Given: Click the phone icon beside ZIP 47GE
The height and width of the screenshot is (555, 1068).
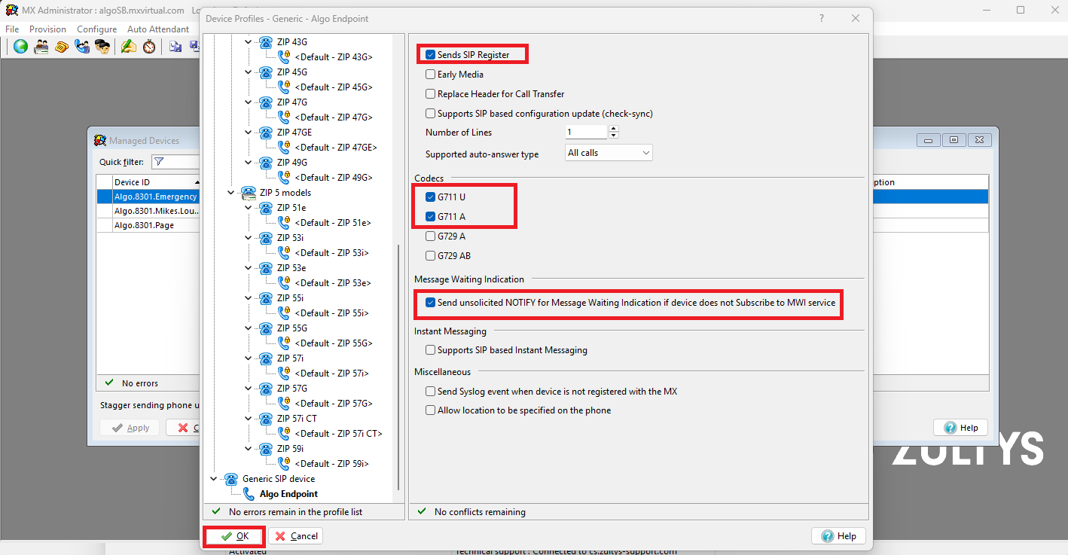Looking at the screenshot, I should coord(266,133).
